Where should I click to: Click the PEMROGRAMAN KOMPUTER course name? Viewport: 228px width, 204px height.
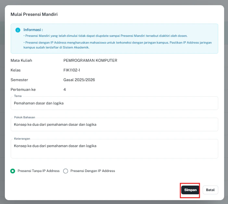[90, 60]
